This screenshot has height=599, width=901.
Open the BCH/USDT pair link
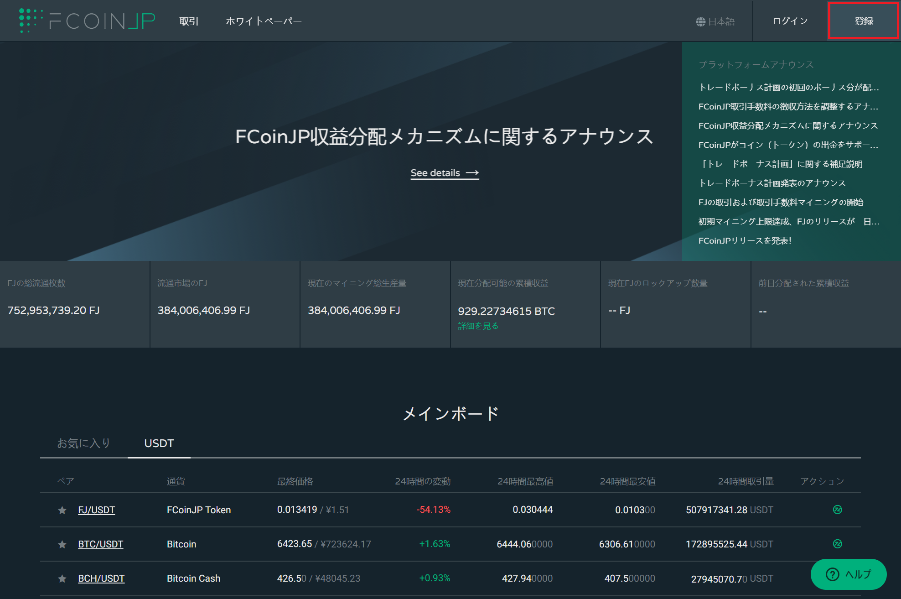[x=101, y=578]
